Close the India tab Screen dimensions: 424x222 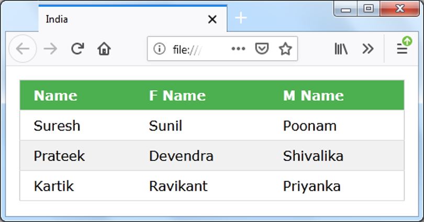click(212, 20)
